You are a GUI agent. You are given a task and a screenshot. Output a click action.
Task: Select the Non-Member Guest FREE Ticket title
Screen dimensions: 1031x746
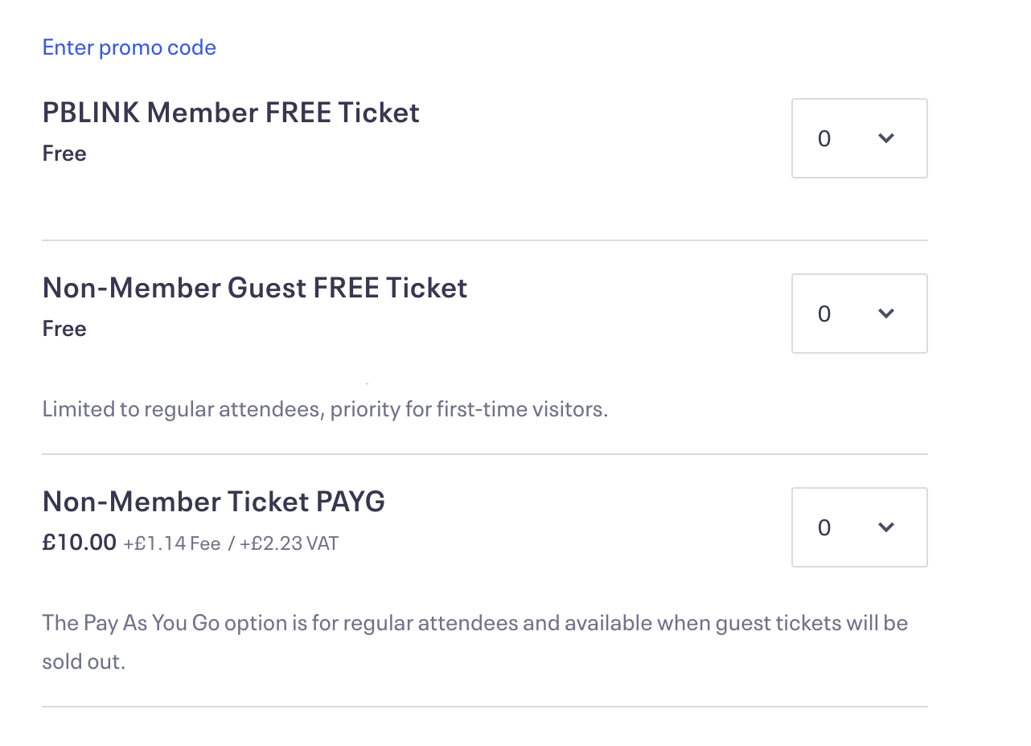(255, 288)
